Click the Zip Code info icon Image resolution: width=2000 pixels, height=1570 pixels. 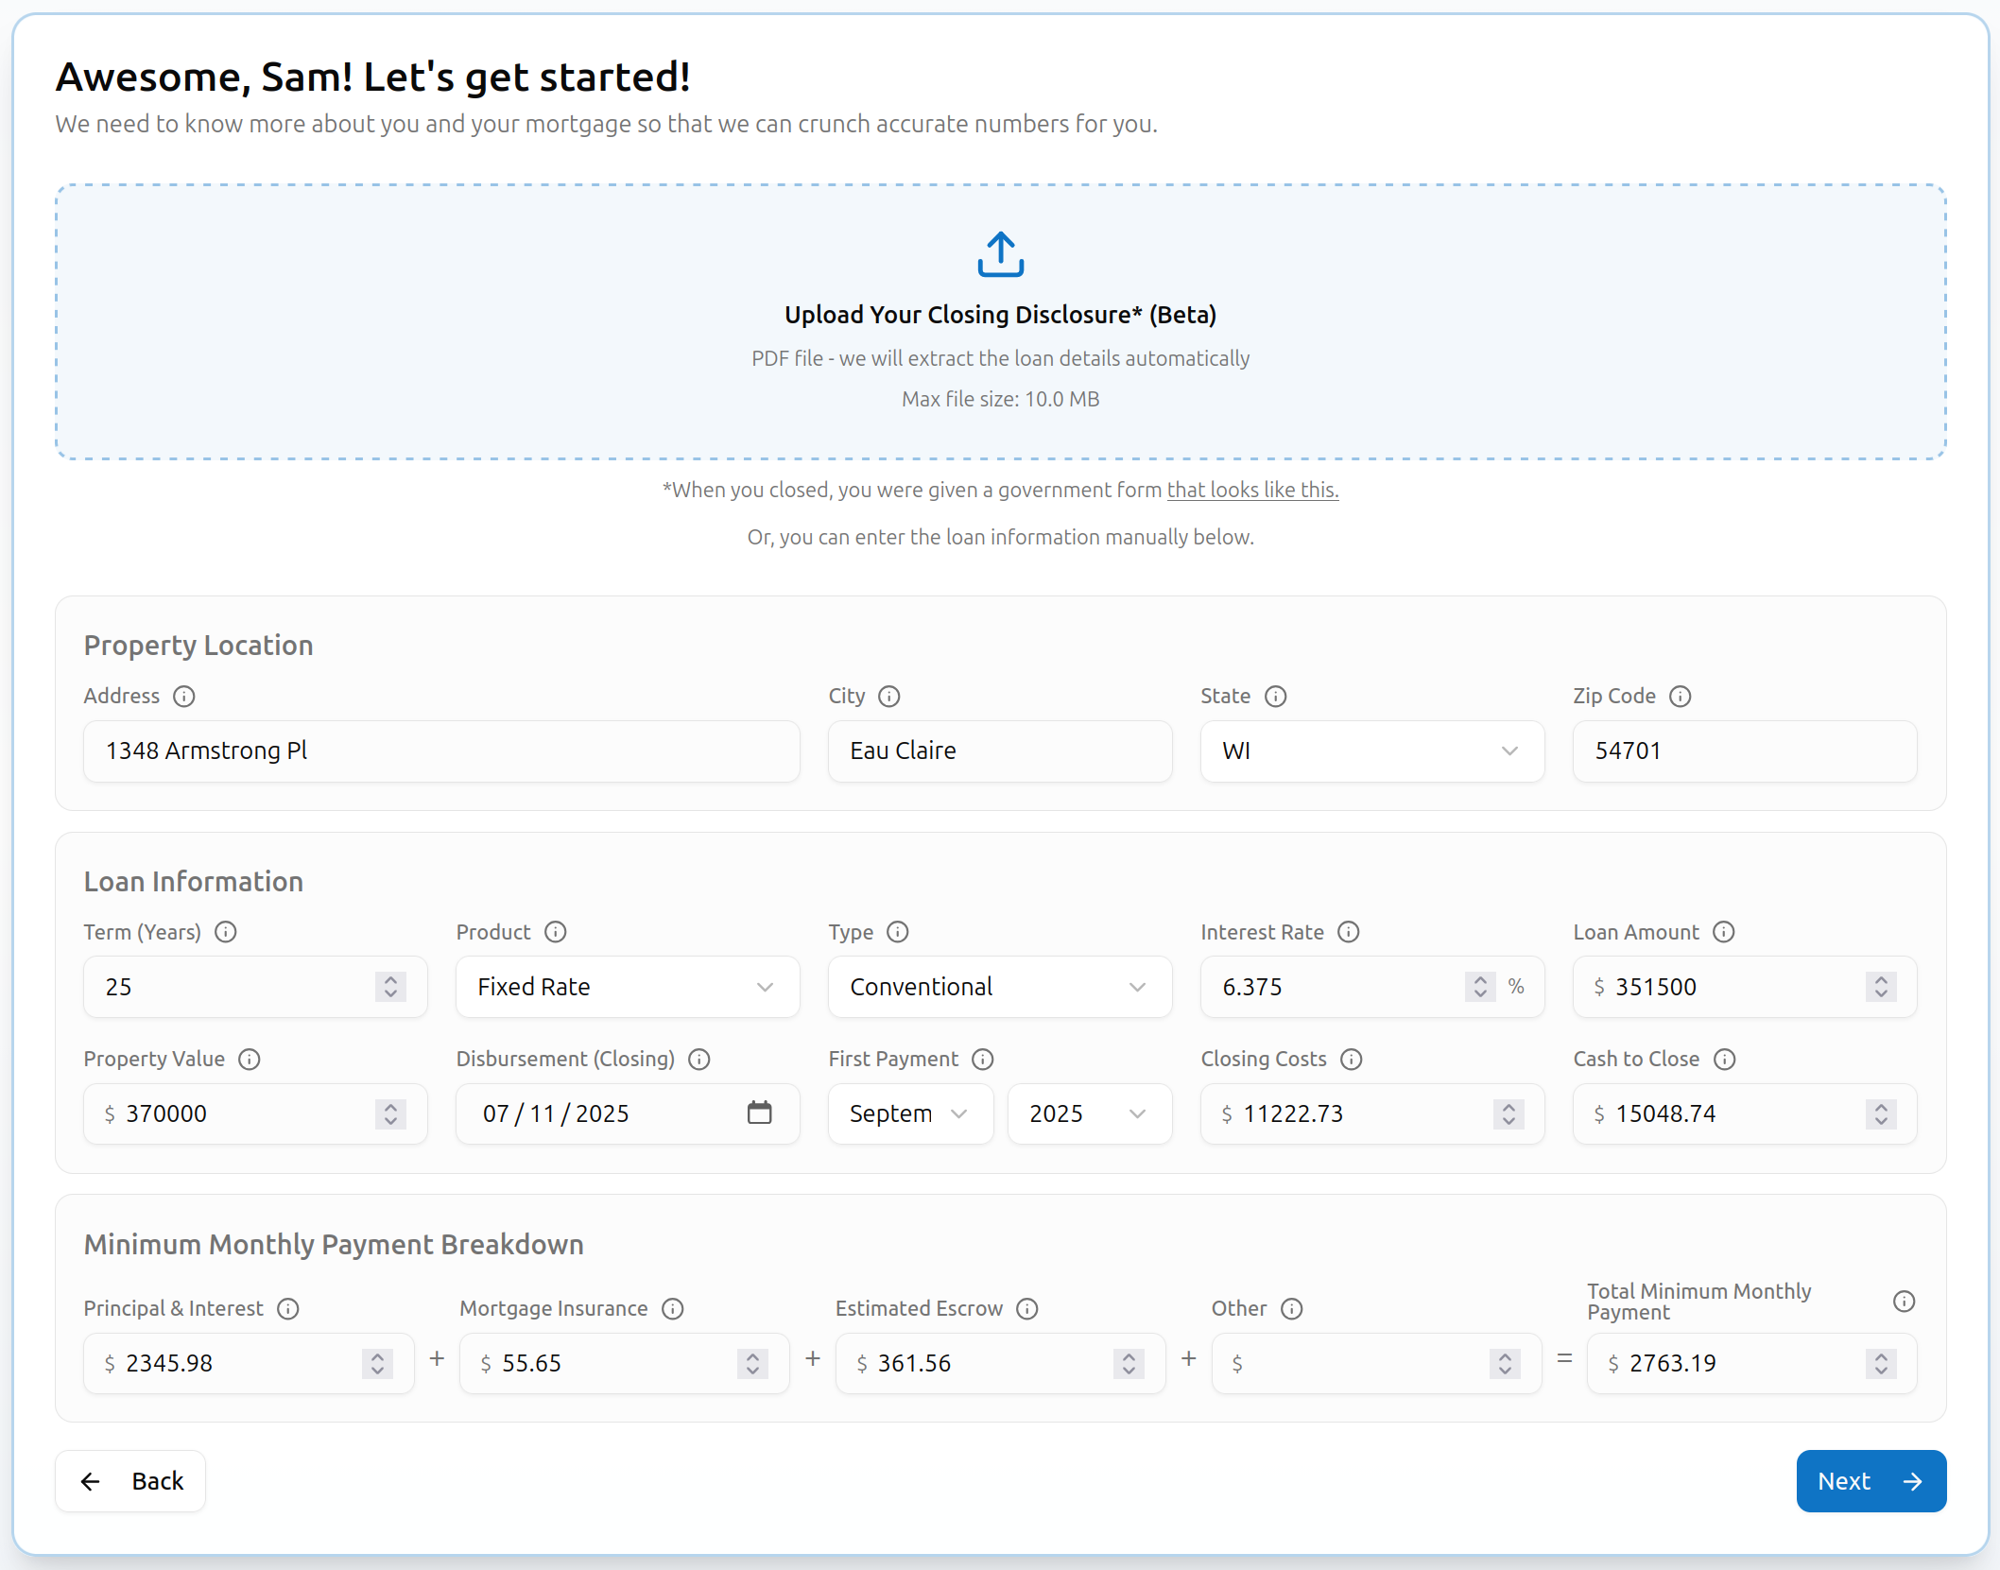(x=1681, y=697)
